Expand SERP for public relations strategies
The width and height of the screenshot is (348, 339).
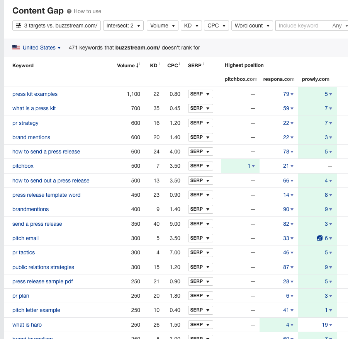pyautogui.click(x=200, y=267)
